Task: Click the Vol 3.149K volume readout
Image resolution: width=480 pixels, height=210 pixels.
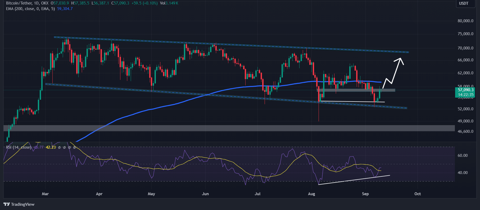Action: point(169,3)
